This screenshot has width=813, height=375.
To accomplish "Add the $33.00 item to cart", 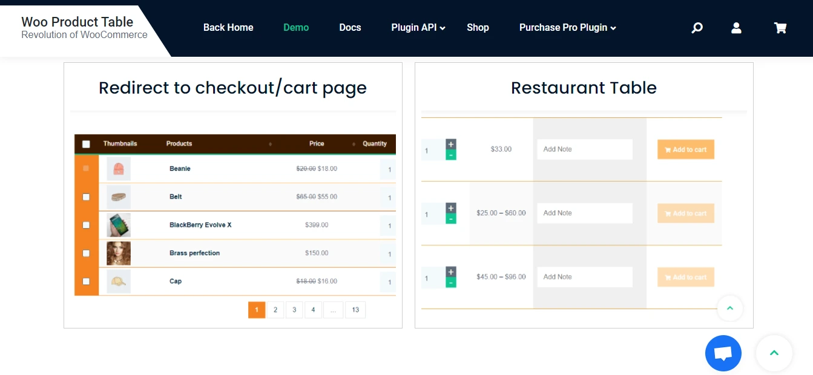I will pos(685,150).
